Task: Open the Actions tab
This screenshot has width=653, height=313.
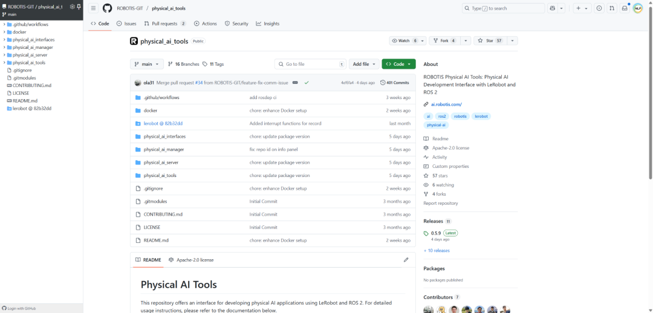Action: click(206, 24)
